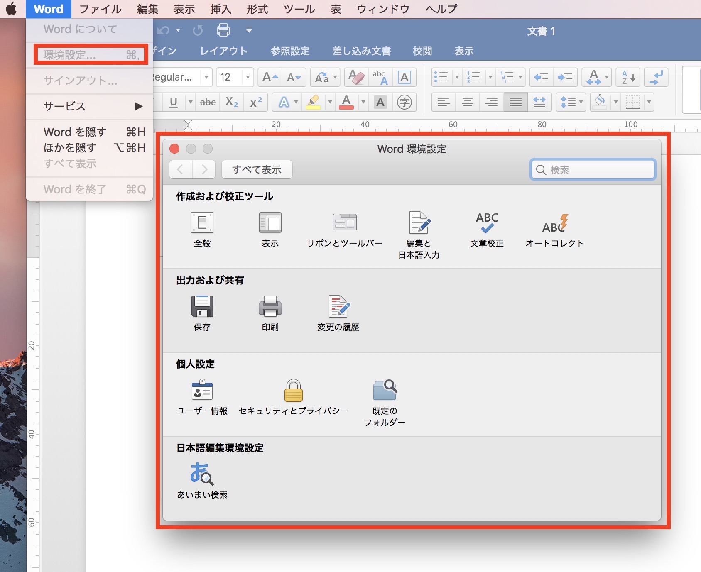Click the 検索 search field in preferences
The width and height of the screenshot is (701, 572).
[x=593, y=169]
